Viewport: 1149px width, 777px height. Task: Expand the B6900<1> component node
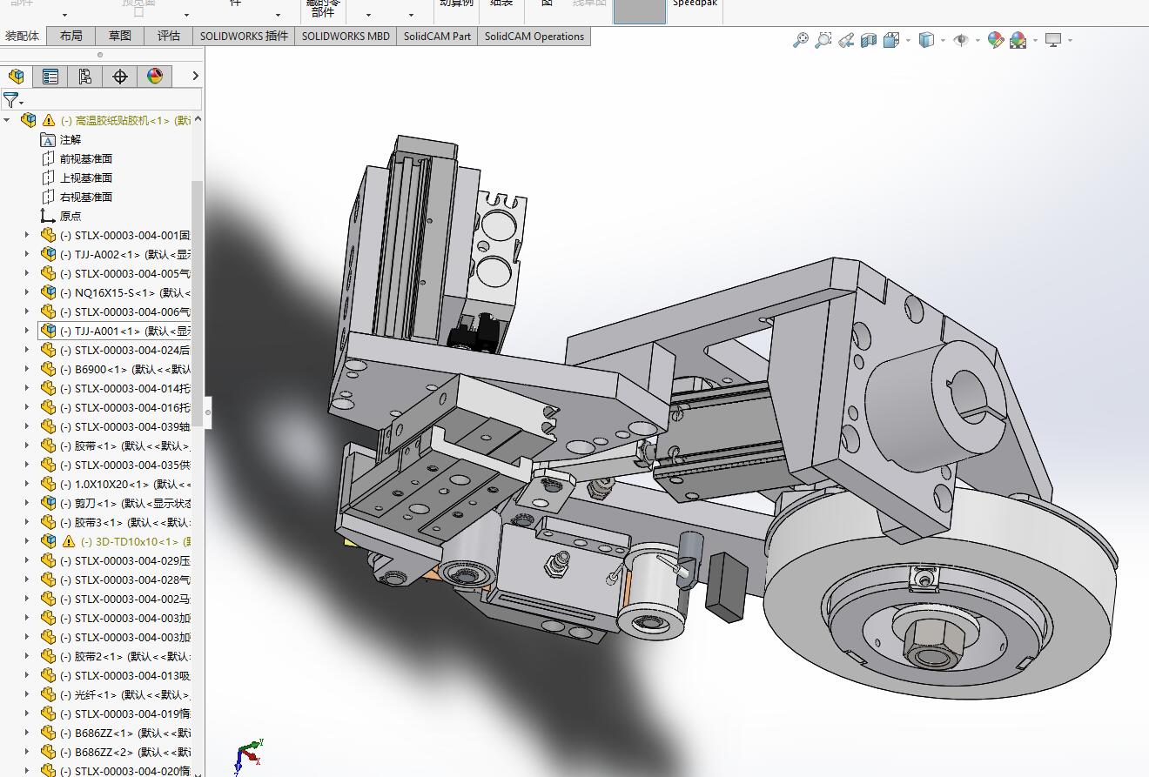point(26,369)
